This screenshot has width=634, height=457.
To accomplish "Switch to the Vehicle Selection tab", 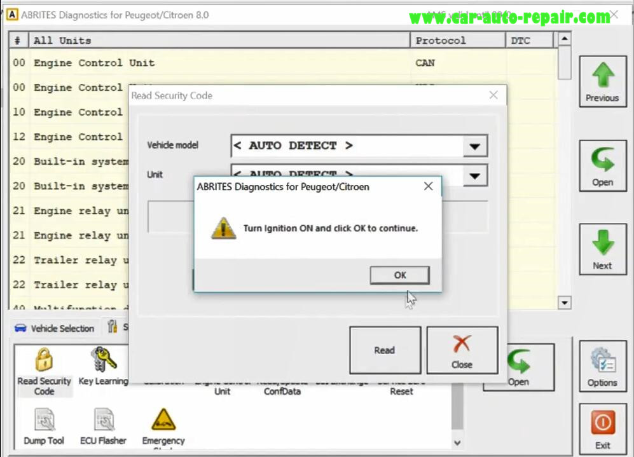I will [x=54, y=328].
